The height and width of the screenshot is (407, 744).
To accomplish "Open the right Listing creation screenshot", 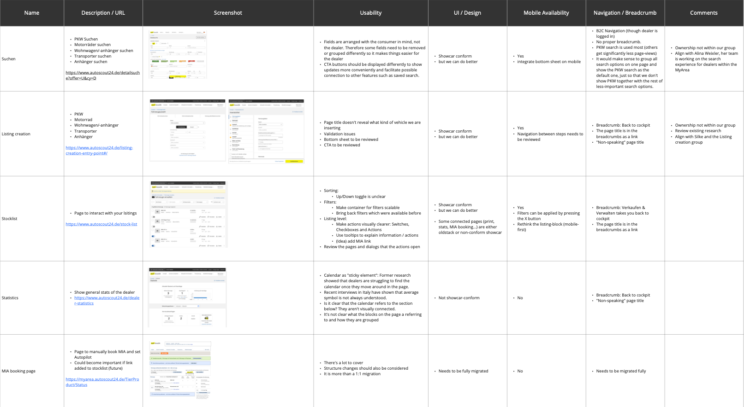I will point(267,131).
